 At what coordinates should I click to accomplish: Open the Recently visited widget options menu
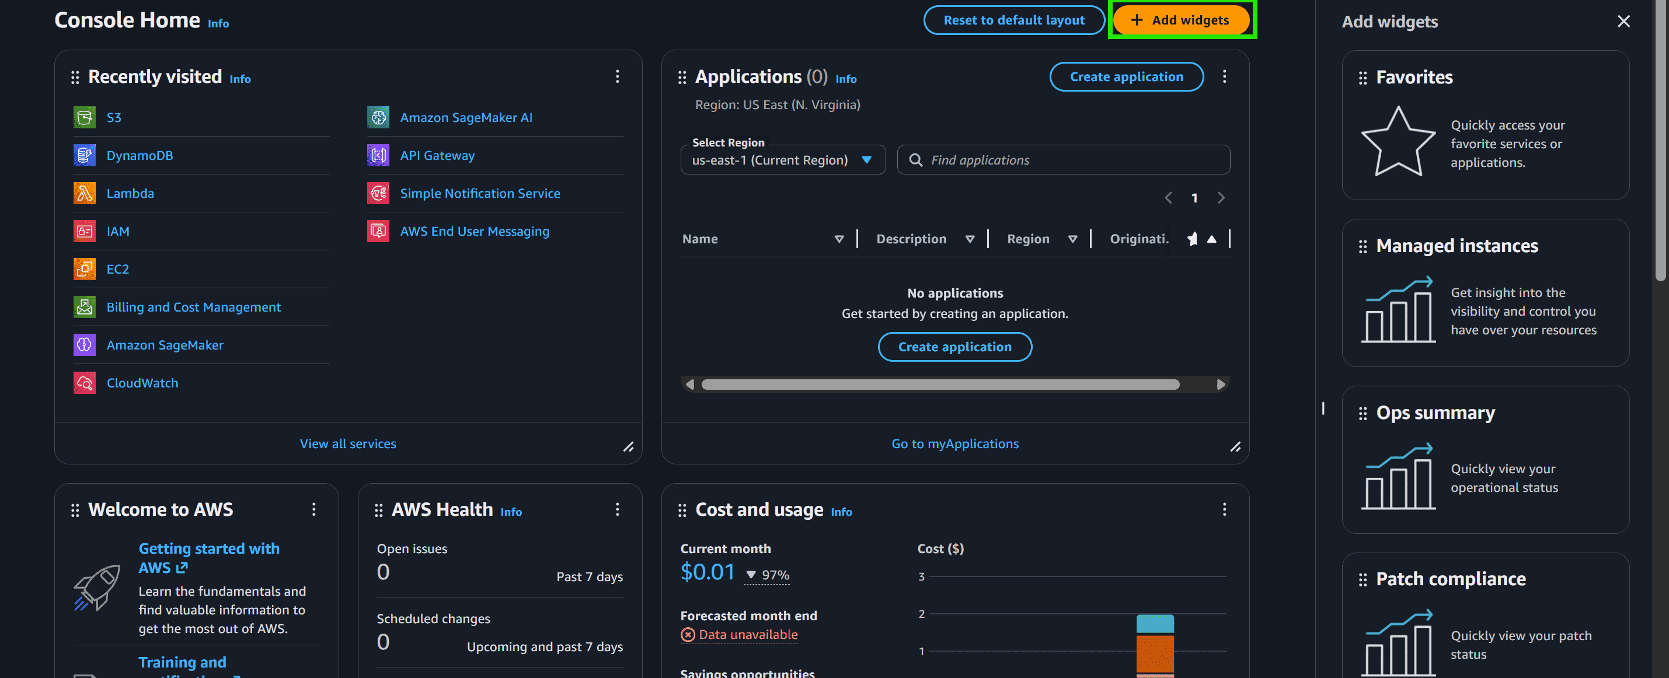tap(618, 76)
